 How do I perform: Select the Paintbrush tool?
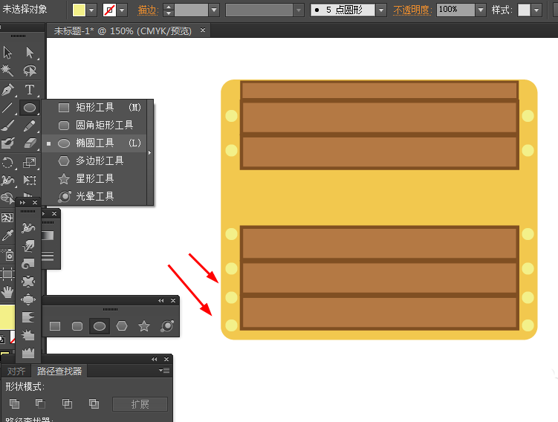(7, 126)
